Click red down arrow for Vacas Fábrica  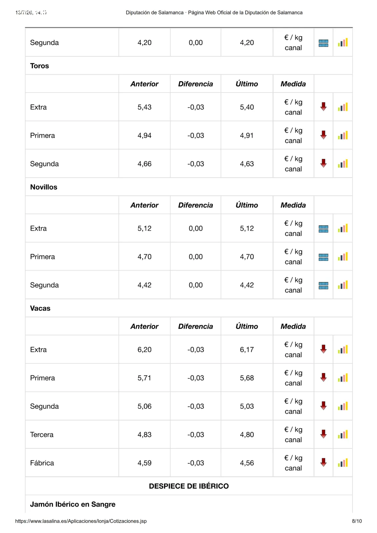pyautogui.click(x=323, y=462)
